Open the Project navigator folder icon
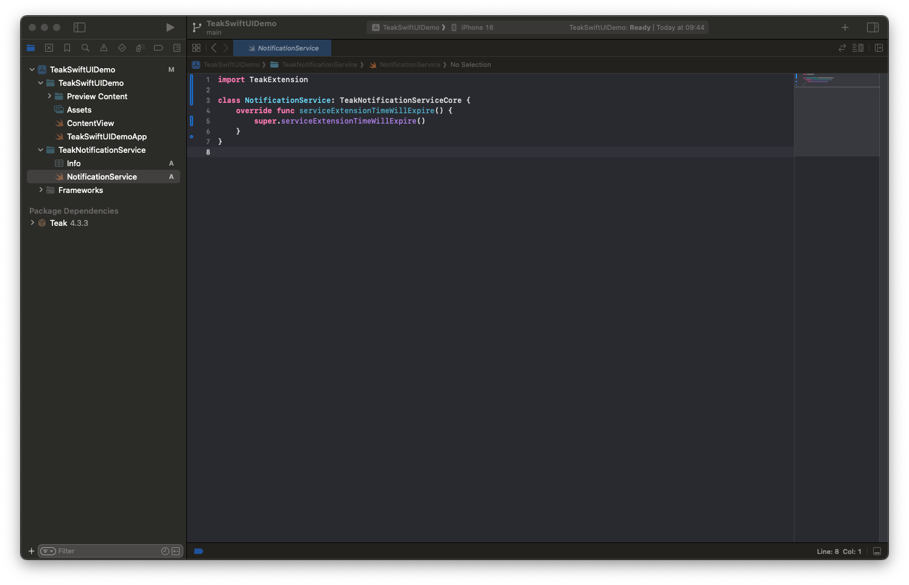The image size is (909, 585). [x=31, y=48]
